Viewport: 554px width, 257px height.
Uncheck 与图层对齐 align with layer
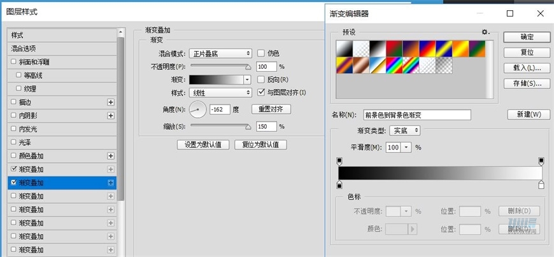(261, 93)
